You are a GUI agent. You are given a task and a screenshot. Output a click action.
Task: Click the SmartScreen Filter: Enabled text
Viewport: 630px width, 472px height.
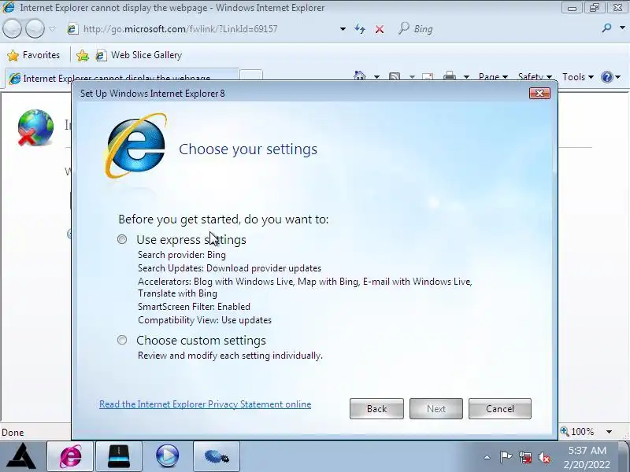194,307
